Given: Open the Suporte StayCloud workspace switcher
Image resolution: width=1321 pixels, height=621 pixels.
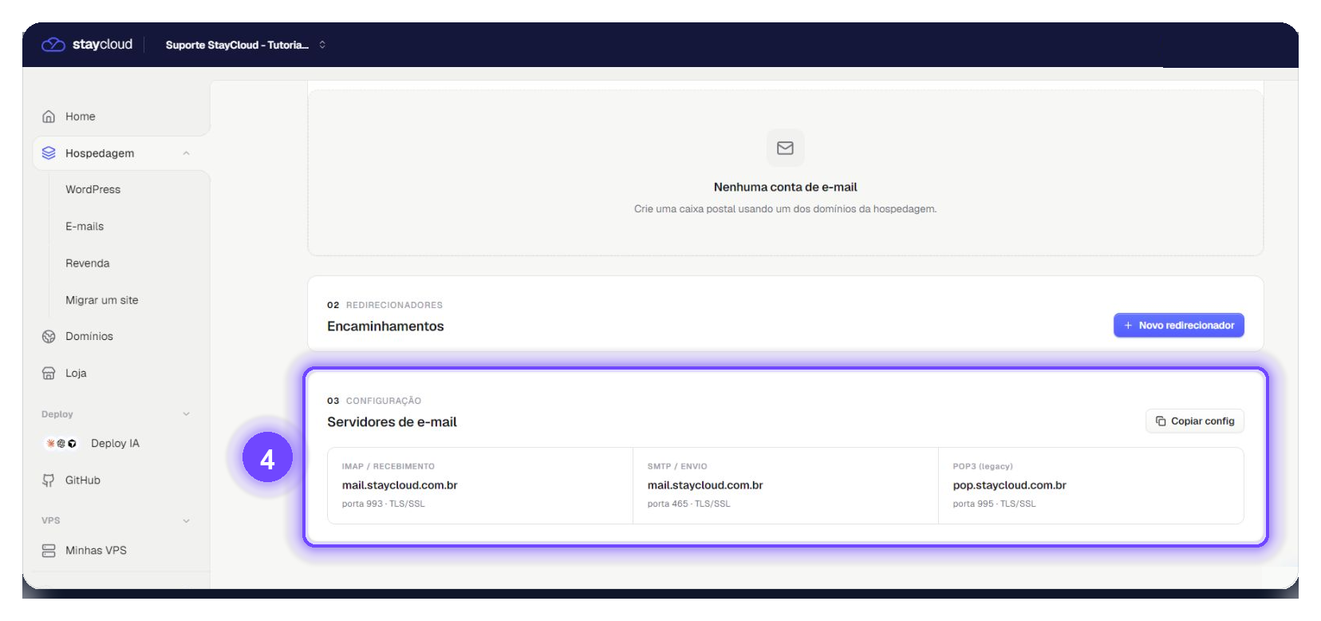Looking at the screenshot, I should pyautogui.click(x=246, y=45).
